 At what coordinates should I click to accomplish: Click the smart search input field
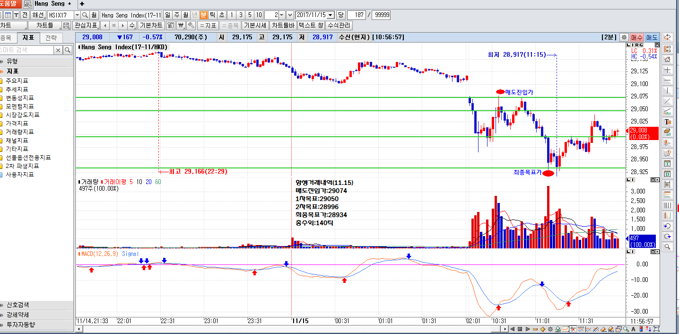point(27,50)
